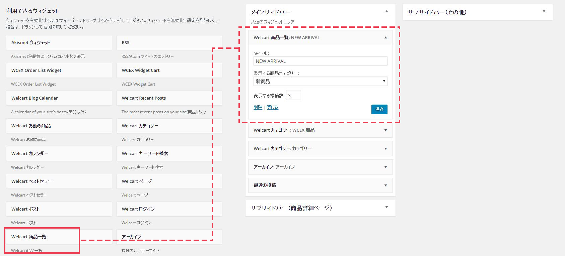Image resolution: width=565 pixels, height=256 pixels.
Task: Click '投稿の月別アーカイブ' description
Action: point(140,251)
